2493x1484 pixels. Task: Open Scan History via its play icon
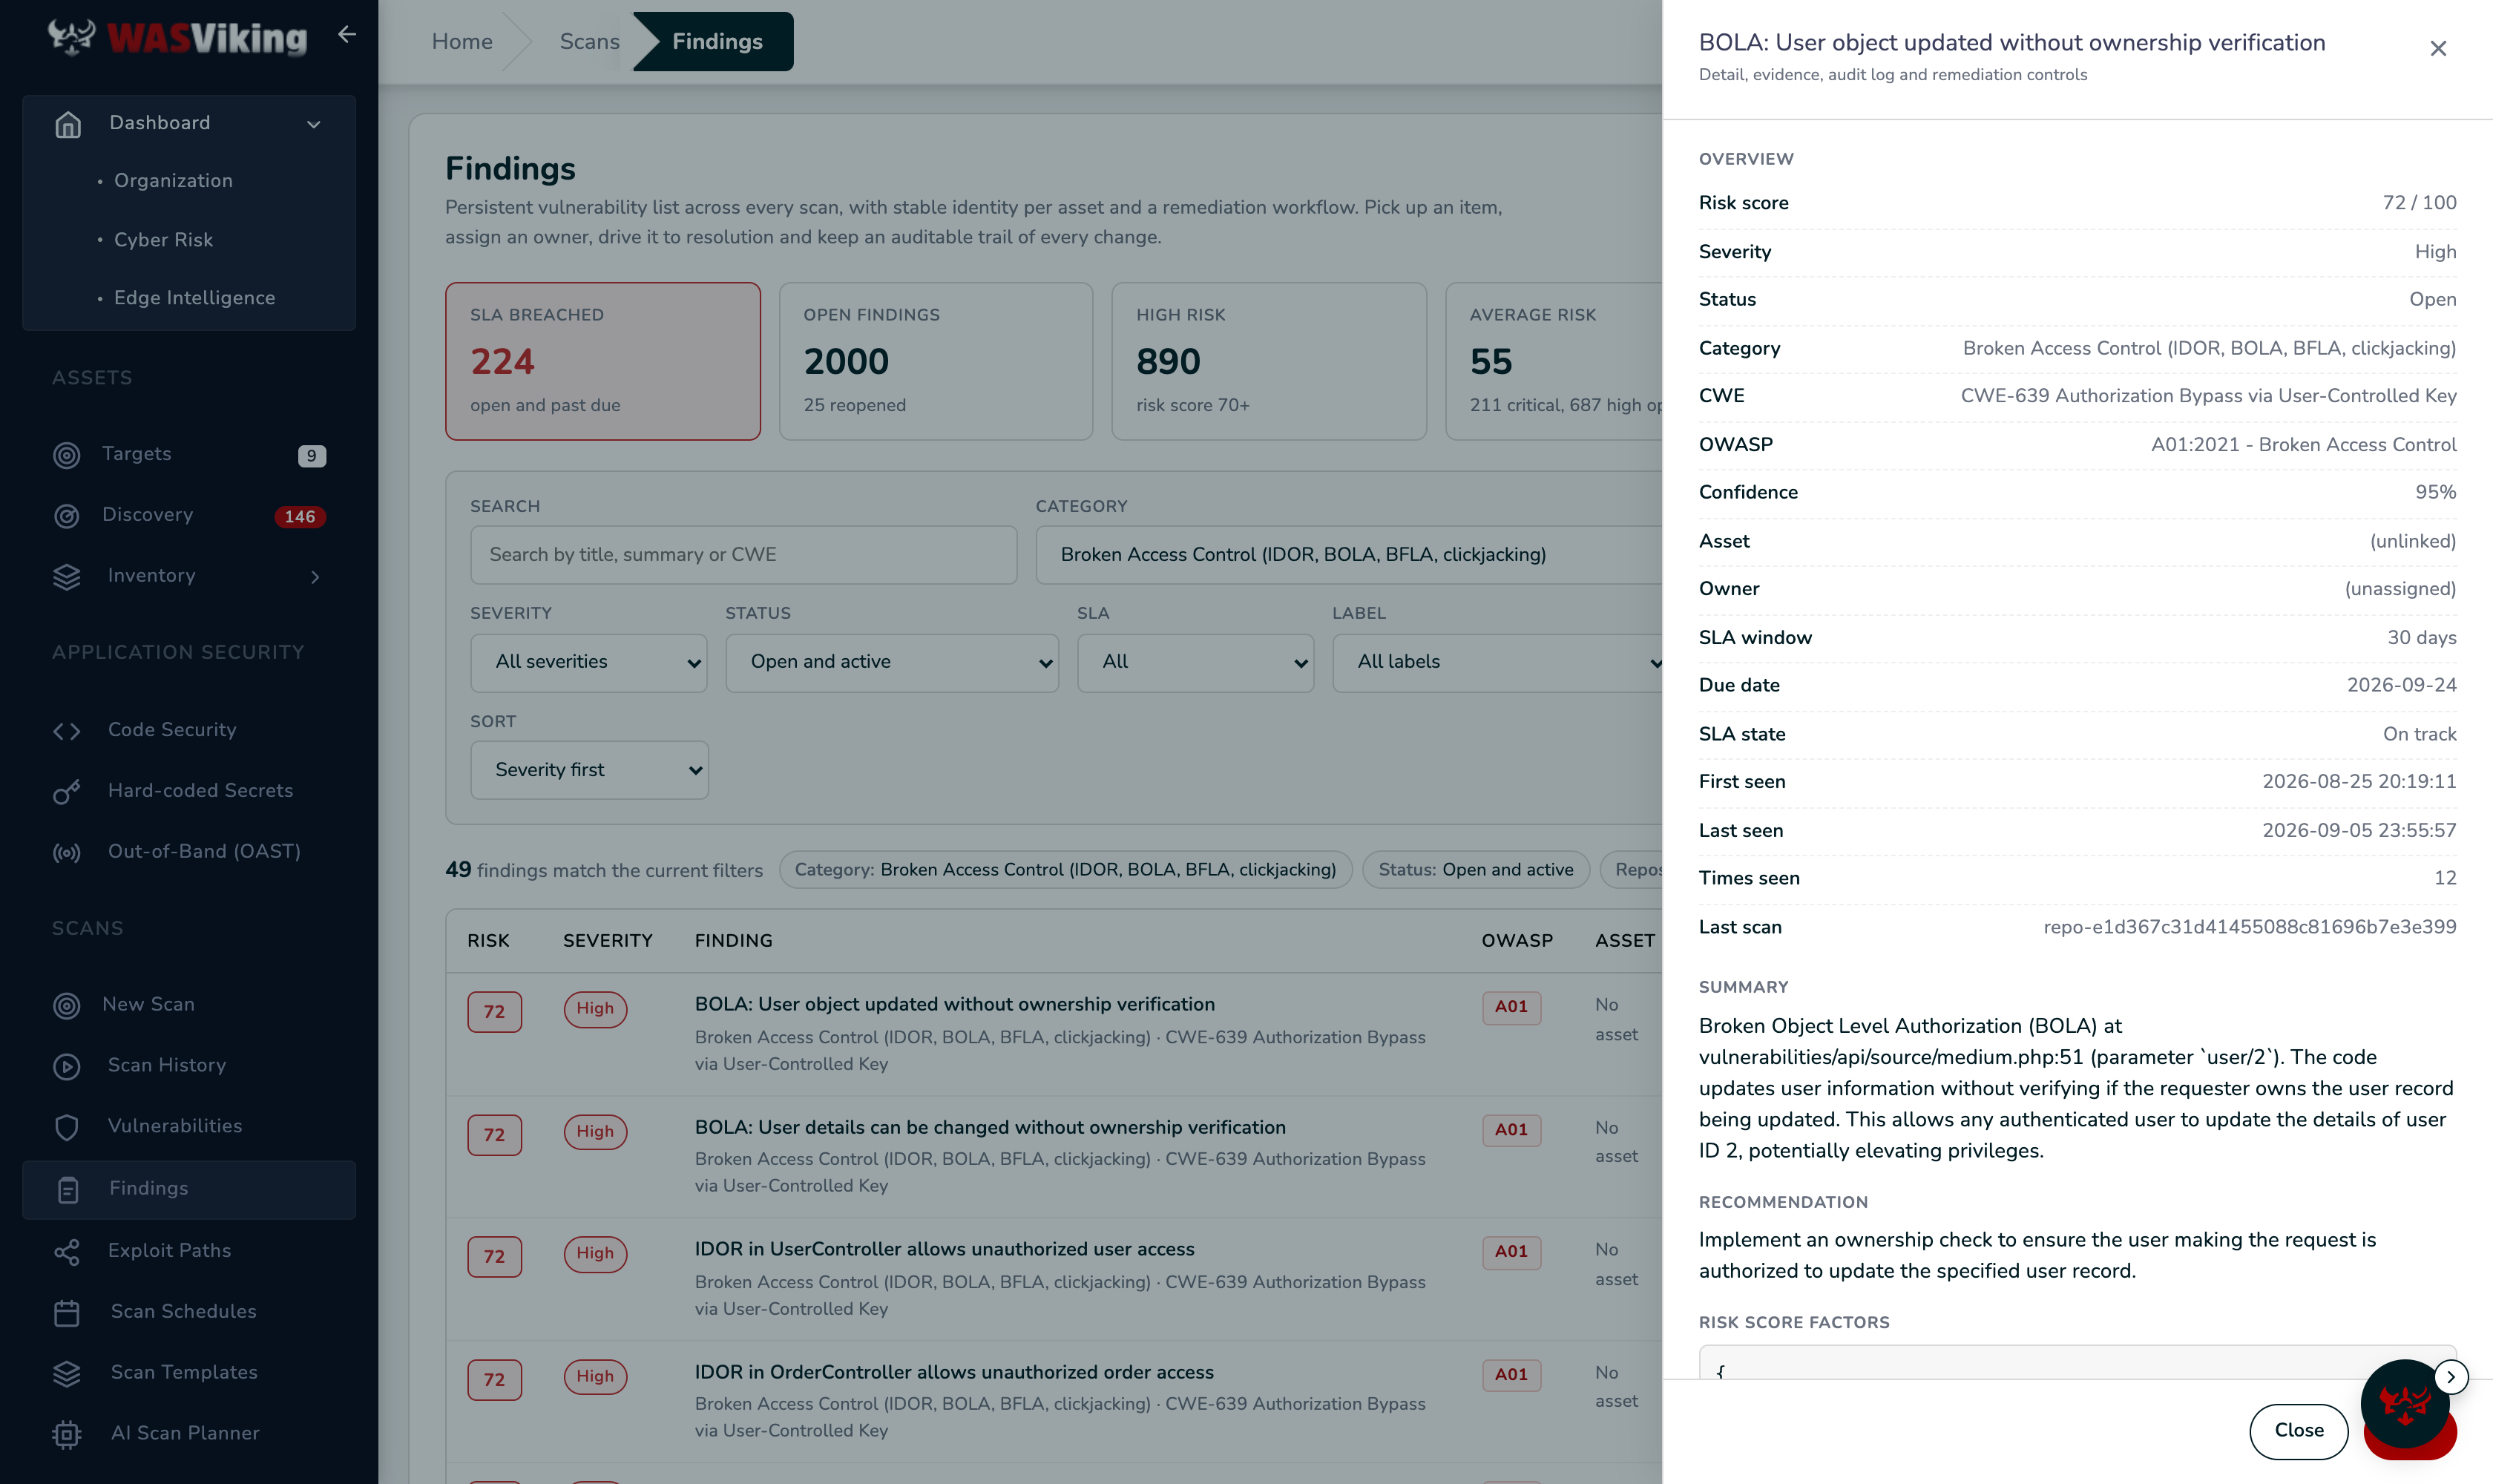tap(67, 1066)
